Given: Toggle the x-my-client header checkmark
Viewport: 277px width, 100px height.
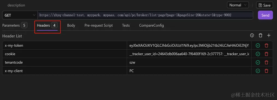Looking at the screenshot, I should [258, 71].
